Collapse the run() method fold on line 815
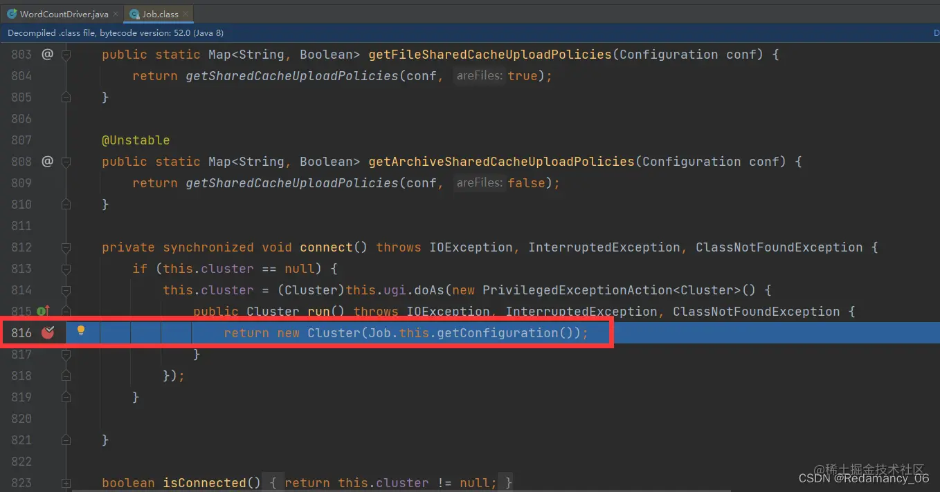This screenshot has width=940, height=492. pyautogui.click(x=66, y=312)
